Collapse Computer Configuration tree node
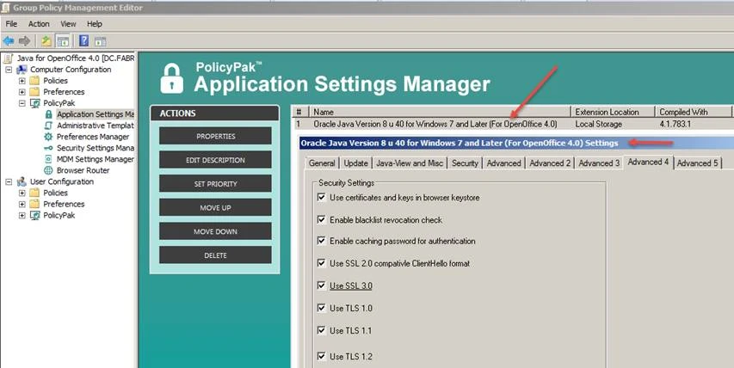The height and width of the screenshot is (368, 734). pos(9,69)
